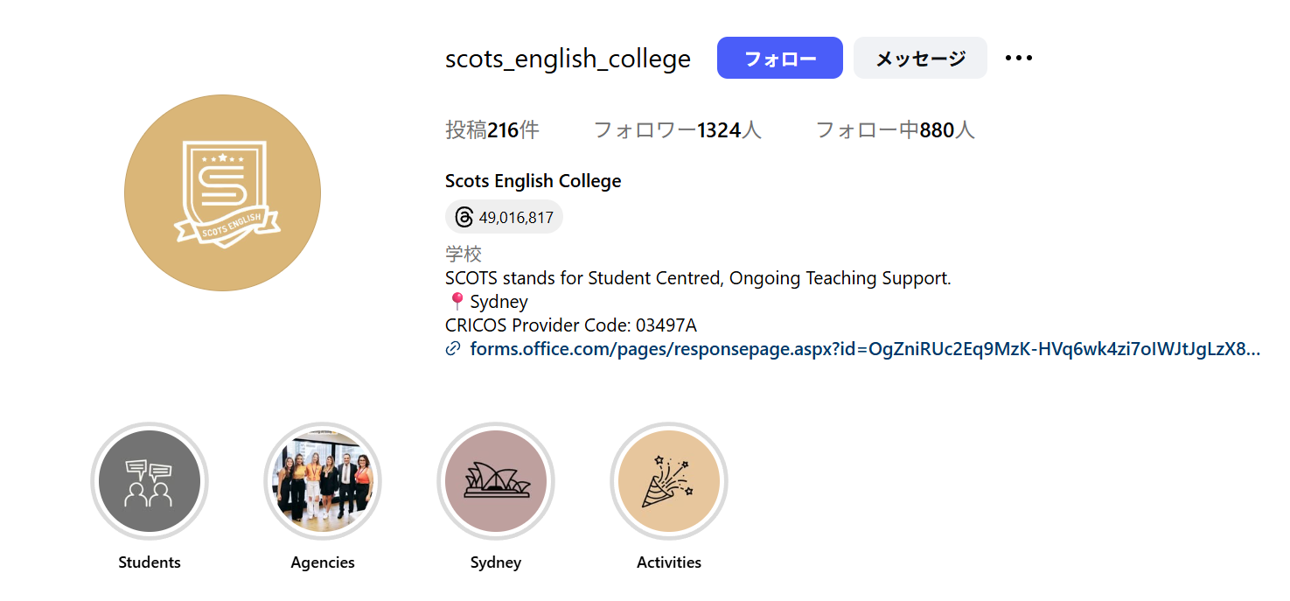Screen dimensions: 1290x601
Task: View the Scots English shield profile picture
Action: coord(222,192)
